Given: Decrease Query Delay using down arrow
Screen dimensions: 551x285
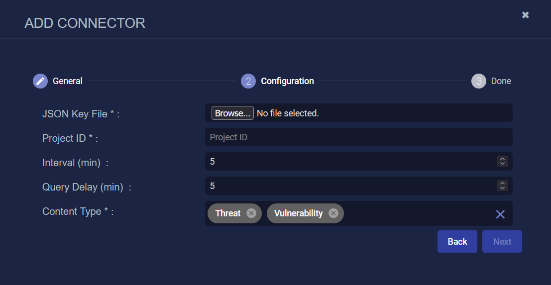Looking at the screenshot, I should (503, 188).
